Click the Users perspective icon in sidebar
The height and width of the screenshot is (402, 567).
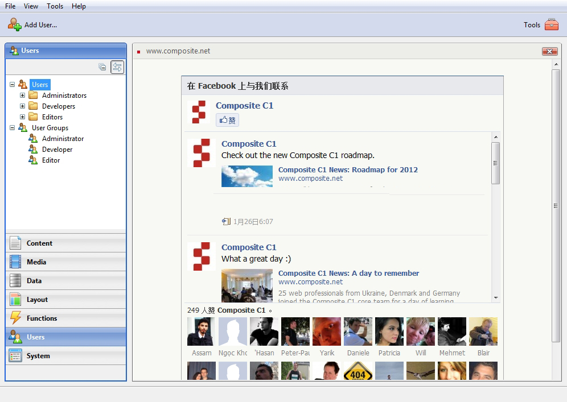click(x=15, y=337)
